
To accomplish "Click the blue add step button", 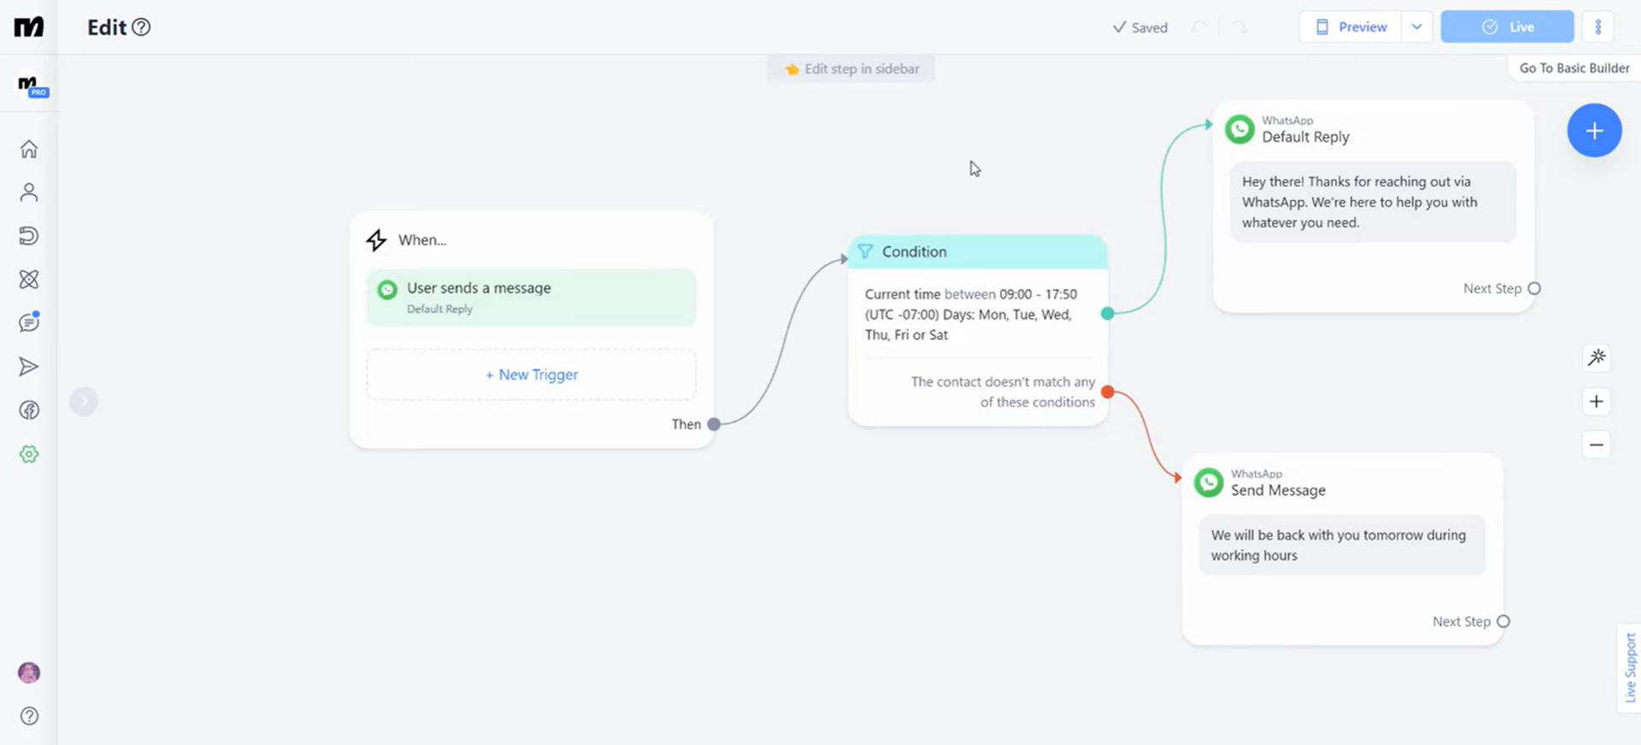I will point(1594,131).
